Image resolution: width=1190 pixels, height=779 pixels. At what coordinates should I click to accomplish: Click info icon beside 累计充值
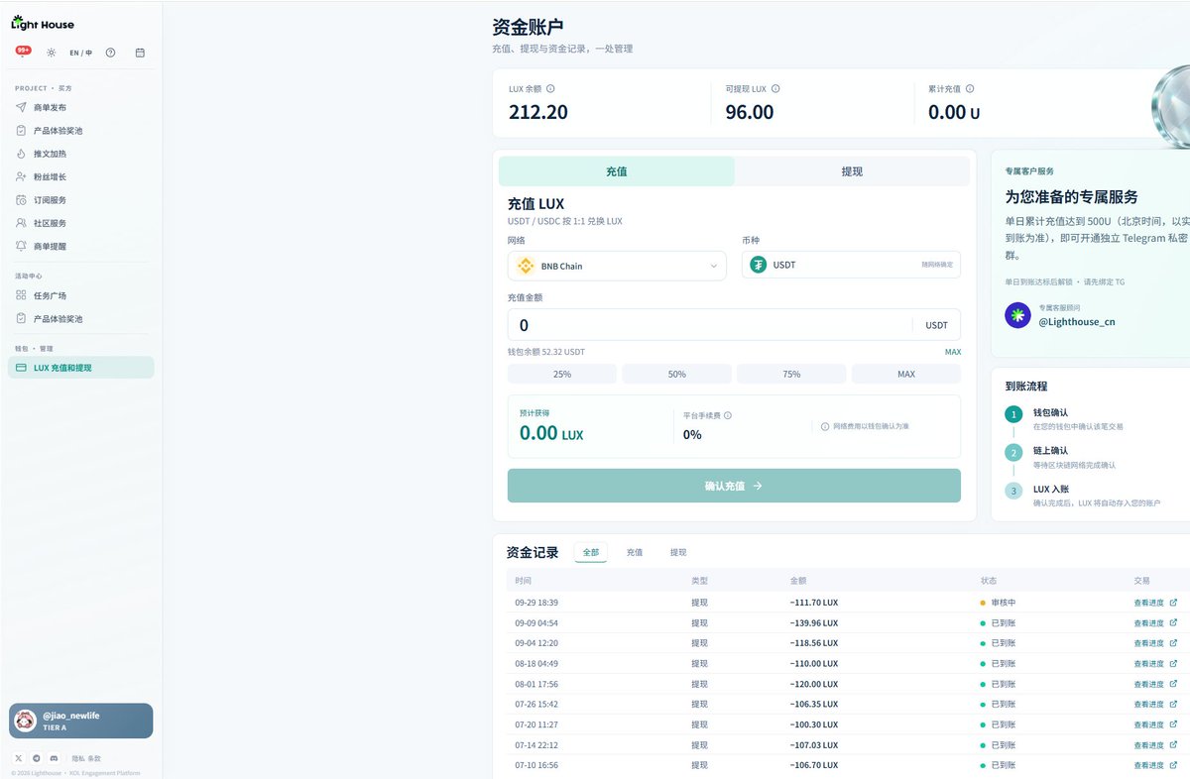click(970, 88)
